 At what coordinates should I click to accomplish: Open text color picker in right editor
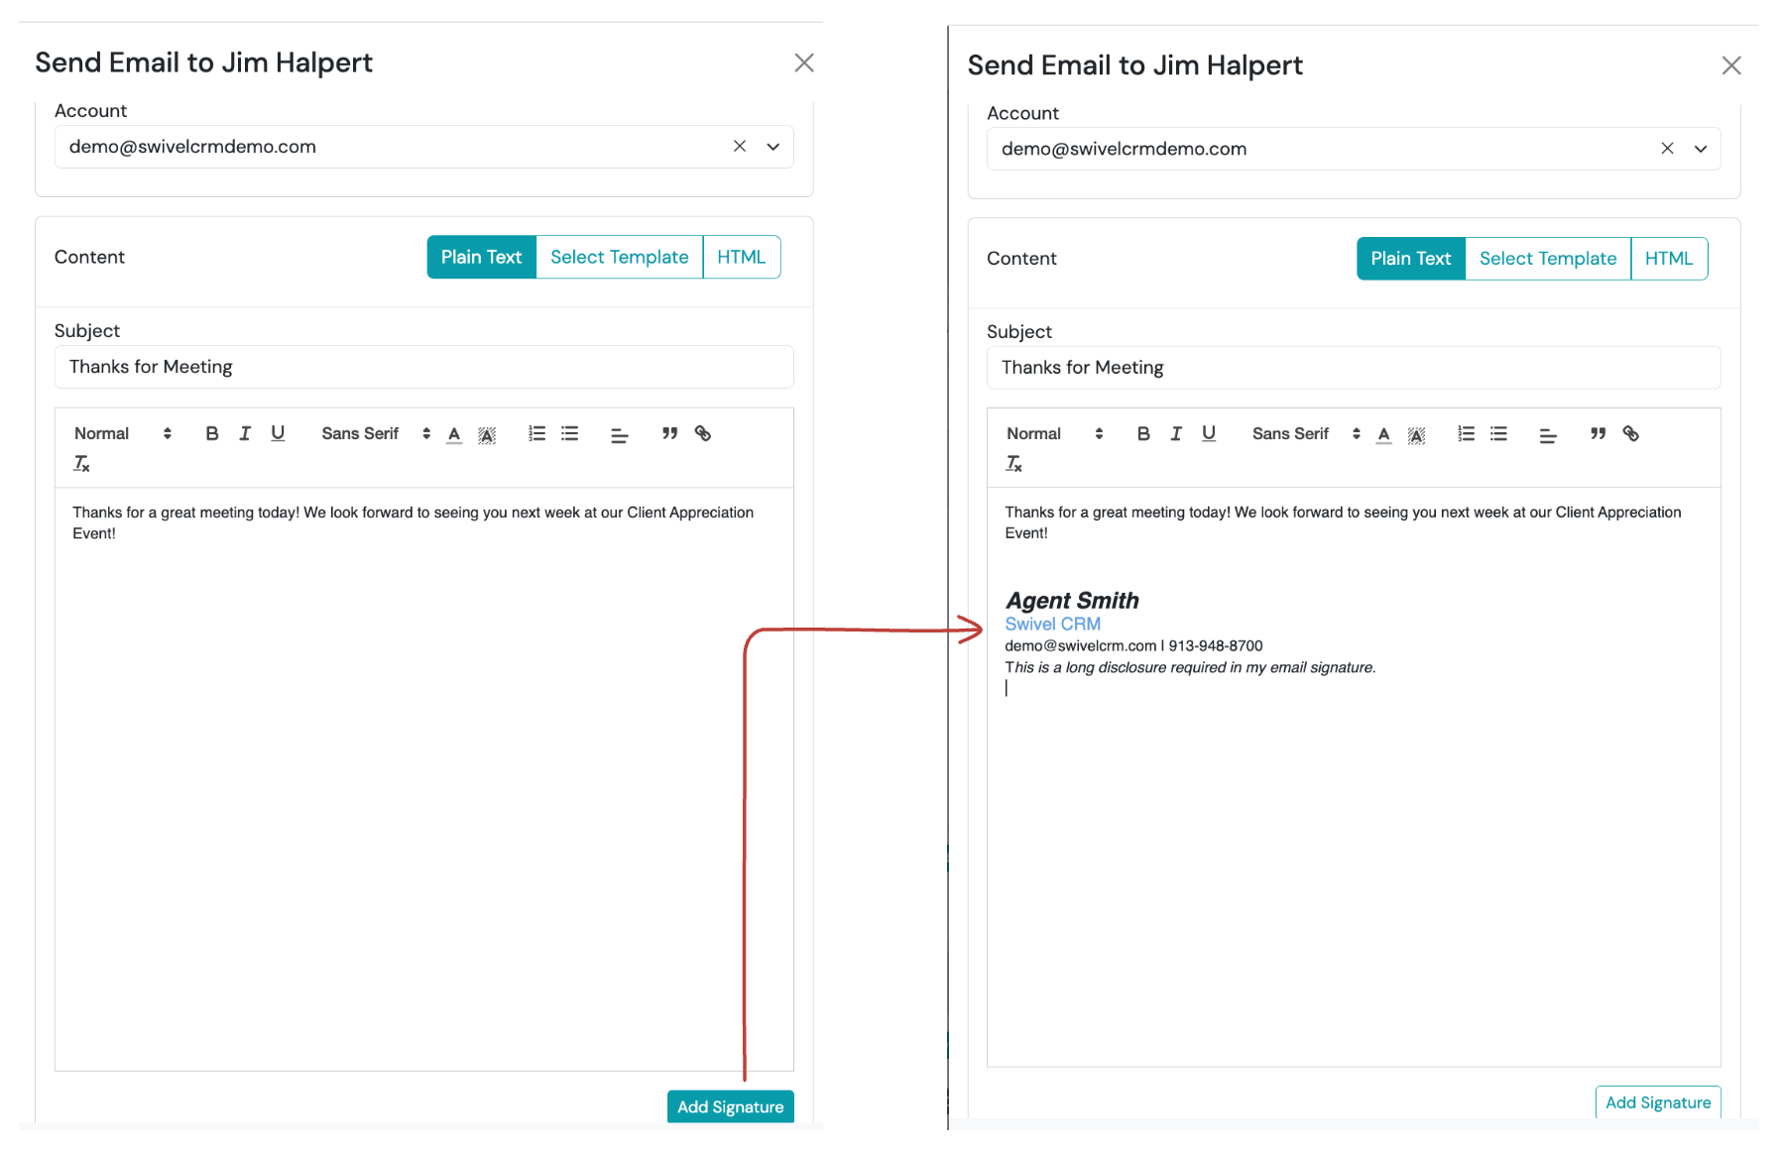(1384, 434)
